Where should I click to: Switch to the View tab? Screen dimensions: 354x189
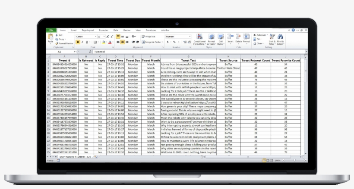click(138, 30)
